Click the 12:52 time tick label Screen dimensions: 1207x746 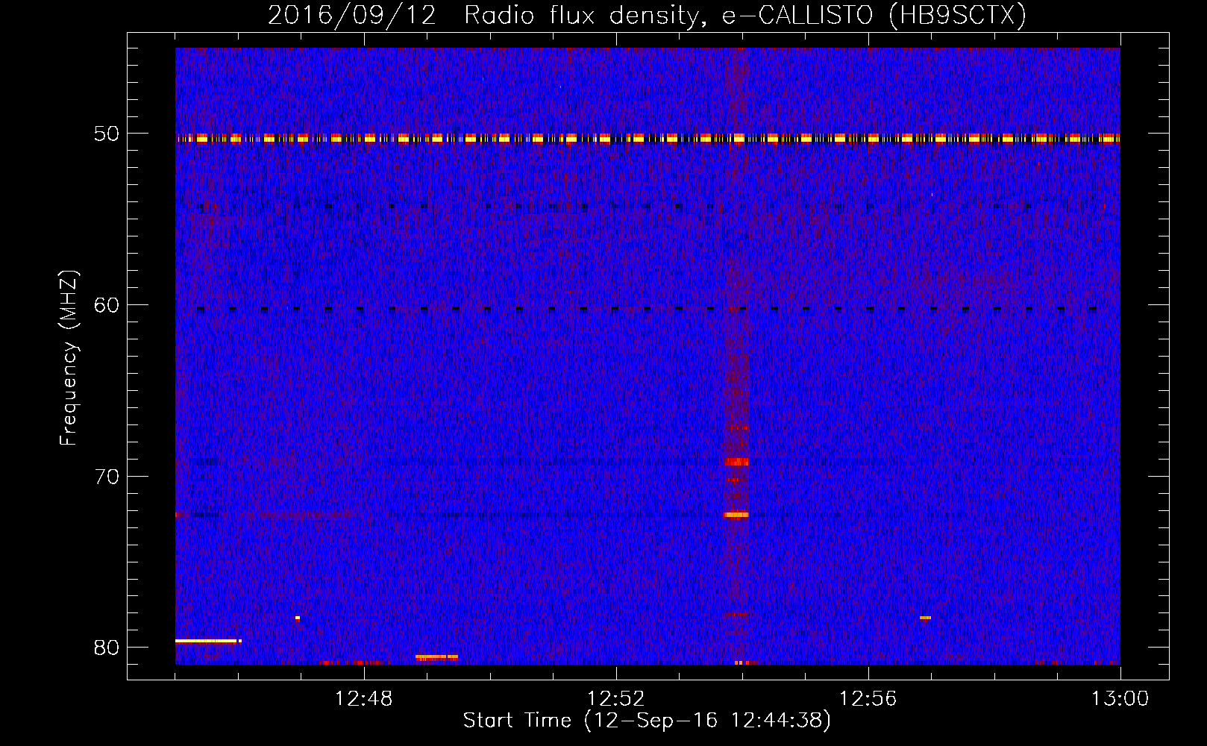616,699
